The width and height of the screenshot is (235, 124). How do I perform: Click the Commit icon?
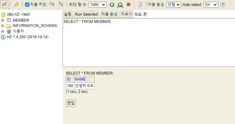click(61, 4)
